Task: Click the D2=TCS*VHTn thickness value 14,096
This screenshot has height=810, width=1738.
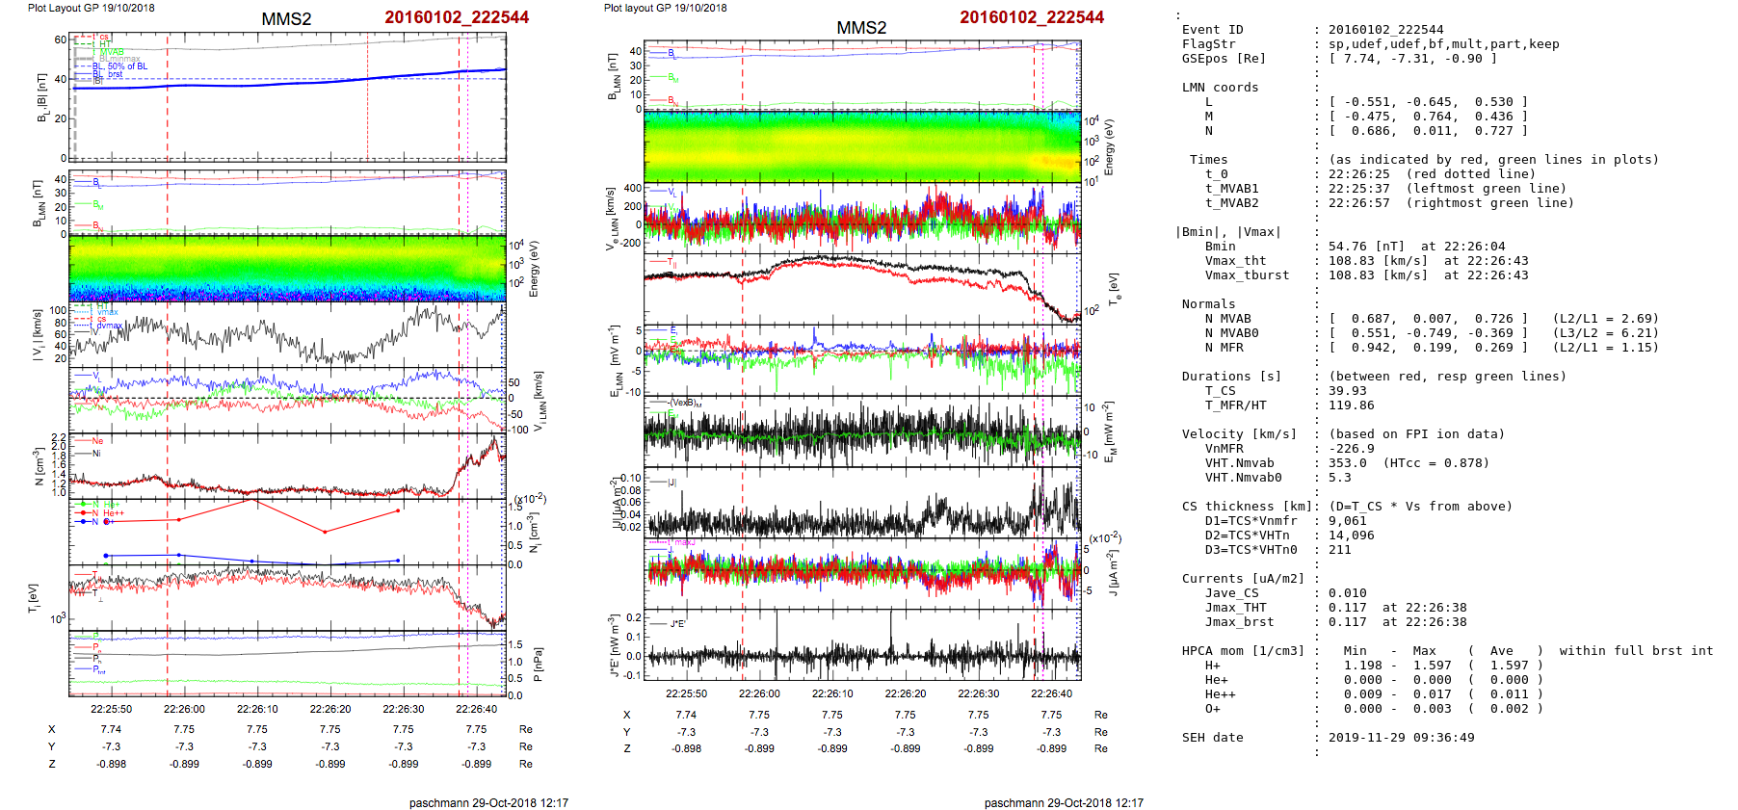Action: [1351, 536]
